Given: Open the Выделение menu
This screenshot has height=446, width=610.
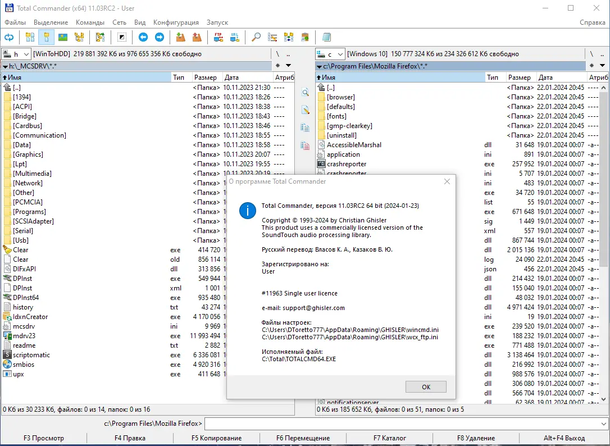Looking at the screenshot, I should 51,22.
